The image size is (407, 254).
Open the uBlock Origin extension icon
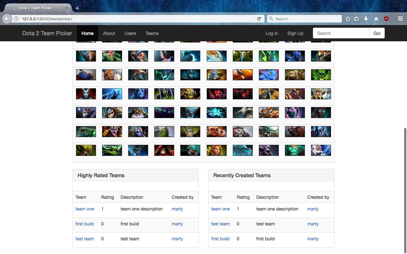pyautogui.click(x=386, y=19)
